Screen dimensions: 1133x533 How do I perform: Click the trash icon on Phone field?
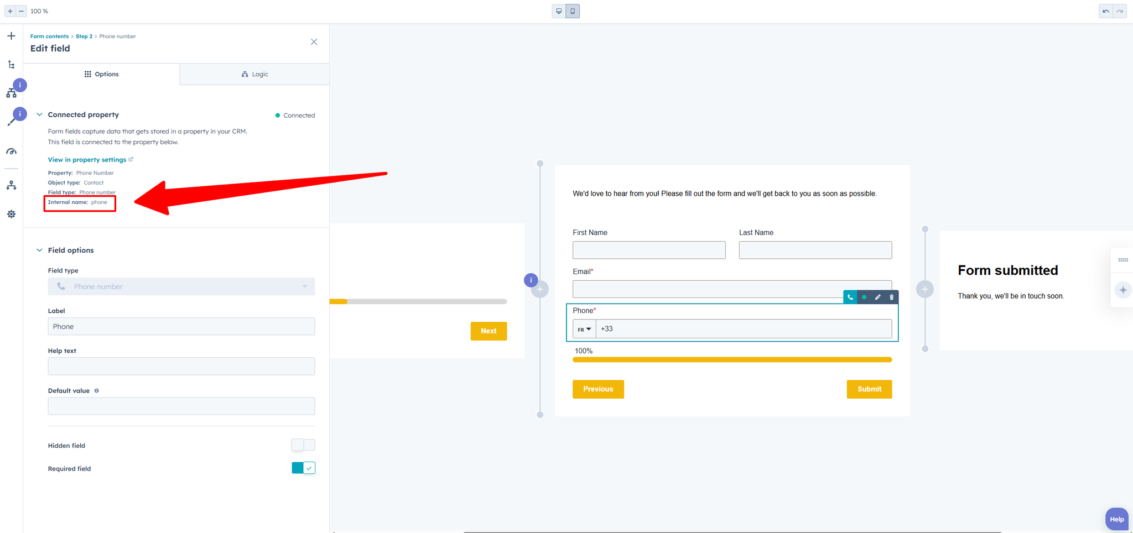click(x=891, y=297)
